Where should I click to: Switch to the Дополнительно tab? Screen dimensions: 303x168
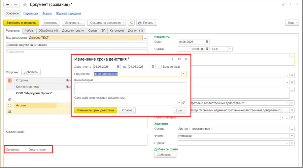pos(73,31)
